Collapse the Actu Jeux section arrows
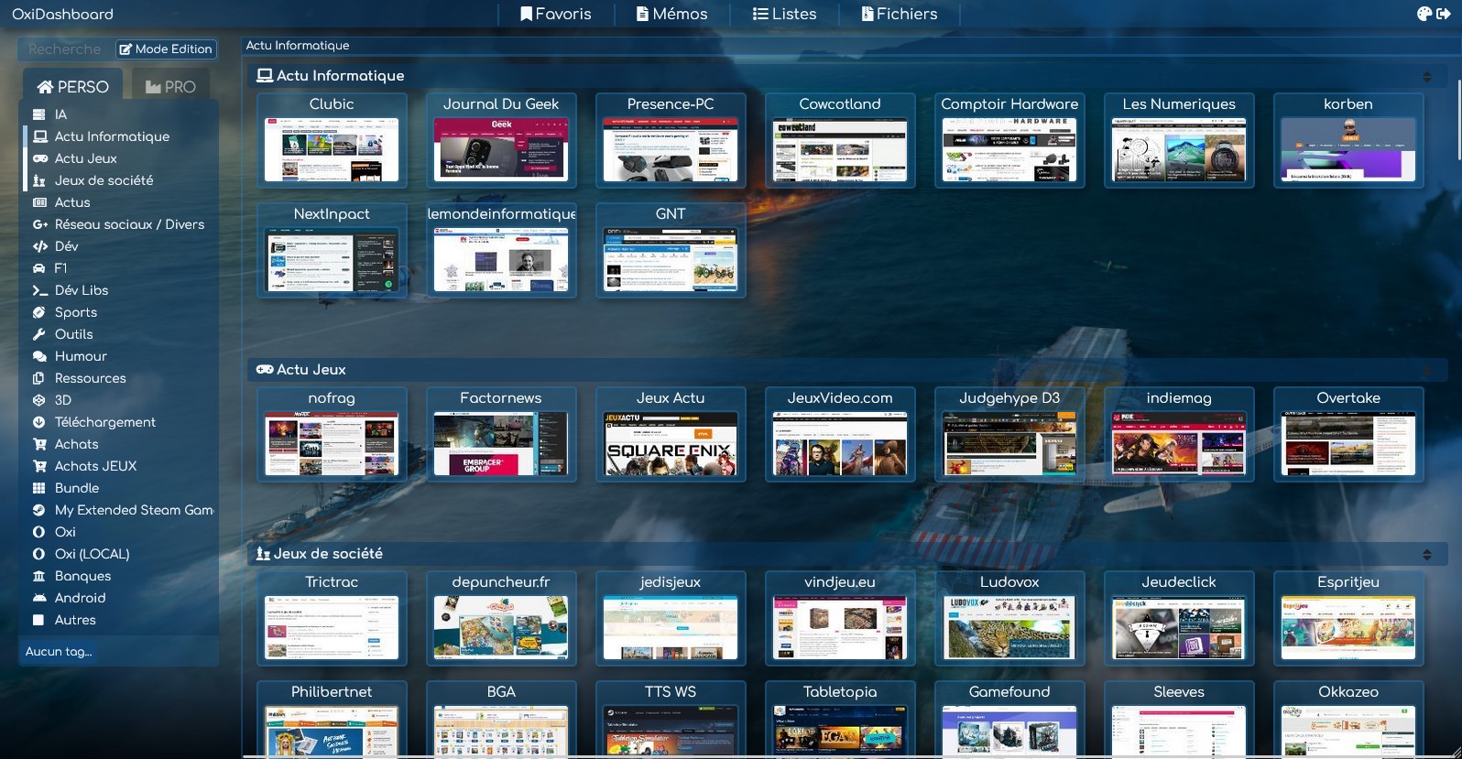 [1426, 371]
